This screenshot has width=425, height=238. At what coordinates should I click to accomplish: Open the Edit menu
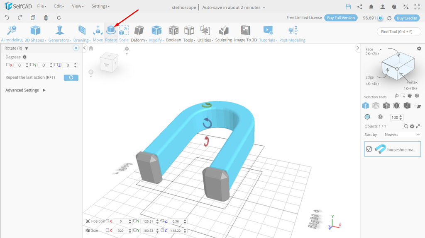(59, 6)
